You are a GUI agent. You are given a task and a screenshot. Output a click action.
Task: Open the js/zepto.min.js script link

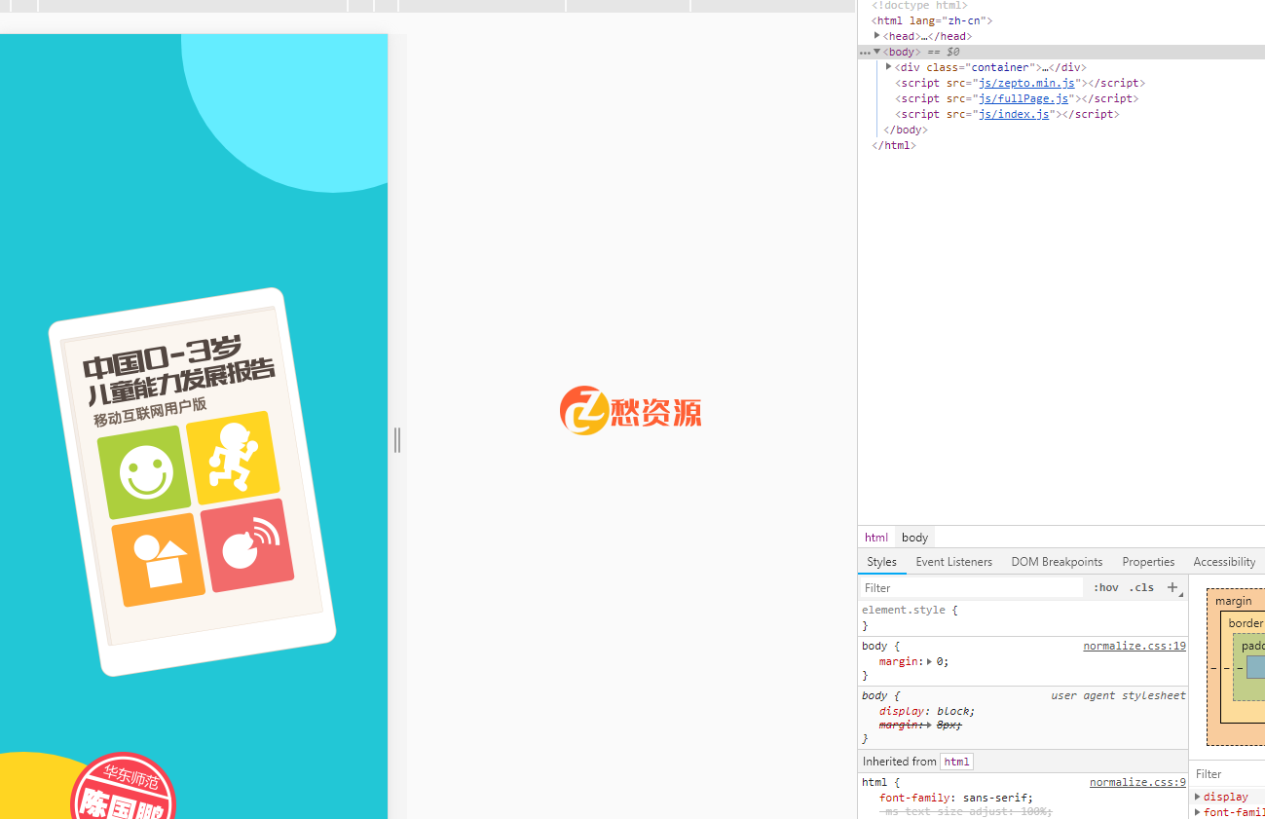[1026, 83]
